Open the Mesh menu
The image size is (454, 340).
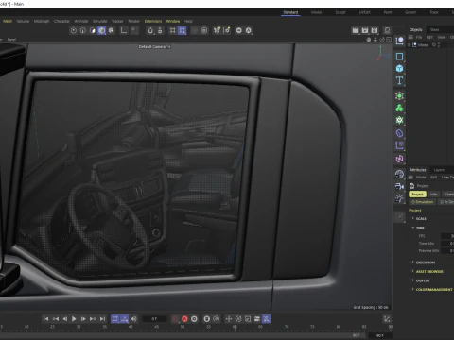pos(8,21)
